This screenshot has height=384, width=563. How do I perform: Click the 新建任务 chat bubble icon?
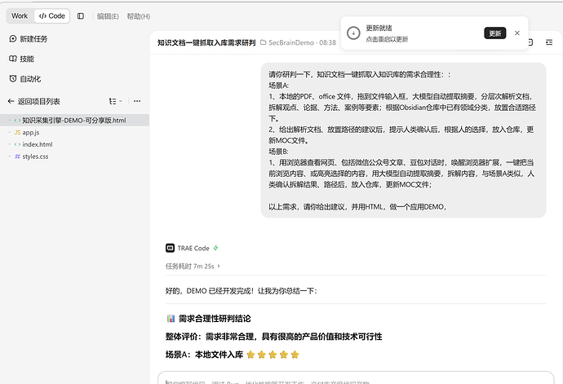[13, 39]
